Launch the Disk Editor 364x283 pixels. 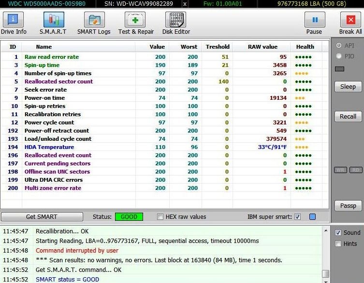click(x=176, y=23)
